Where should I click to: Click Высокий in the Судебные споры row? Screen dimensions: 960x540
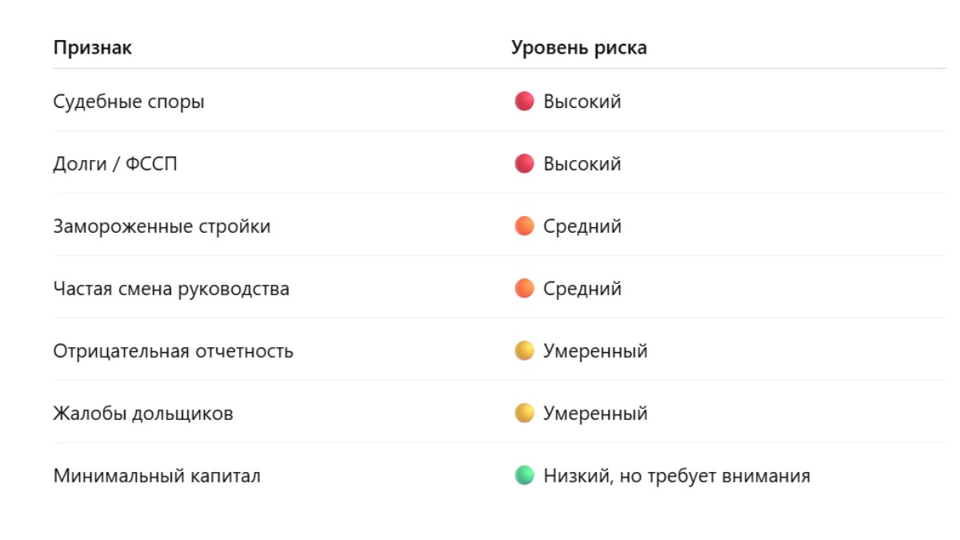coord(582,102)
